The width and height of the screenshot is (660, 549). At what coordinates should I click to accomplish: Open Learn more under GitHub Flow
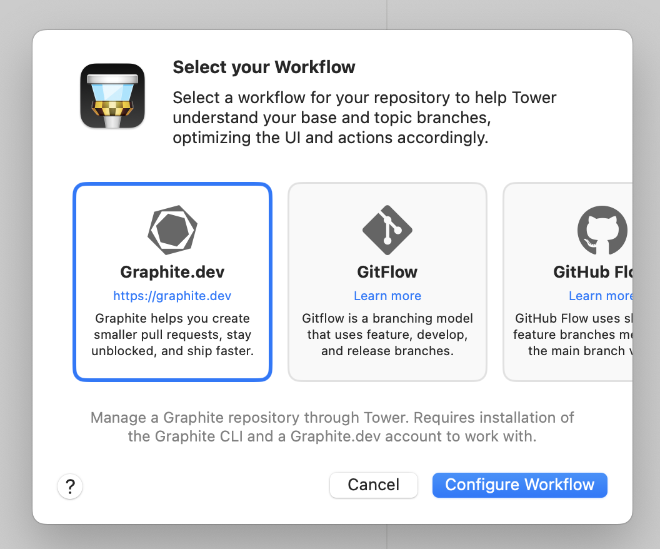(x=599, y=295)
